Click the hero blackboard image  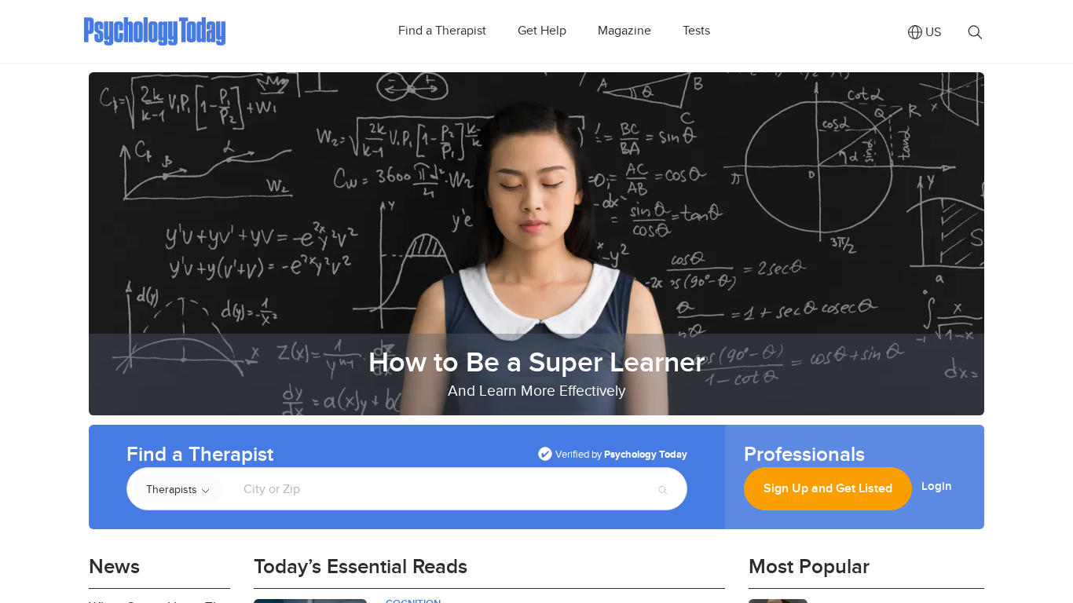click(536, 204)
